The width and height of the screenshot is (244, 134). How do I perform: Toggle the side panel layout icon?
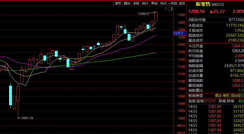click(171, 9)
